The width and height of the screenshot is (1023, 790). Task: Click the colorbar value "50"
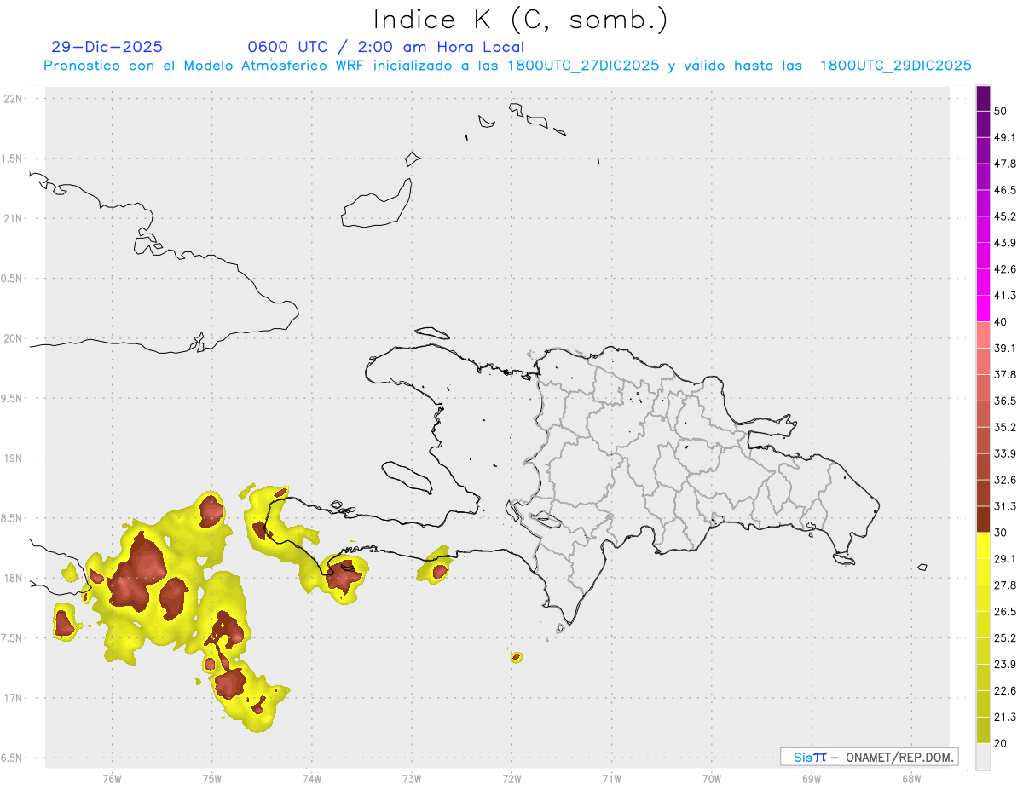[1000, 111]
